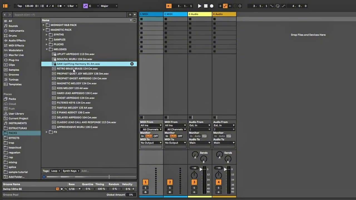Expand the MIDNIGHT R&B PACK folder
The image size is (356, 200).
[x=44, y=25]
